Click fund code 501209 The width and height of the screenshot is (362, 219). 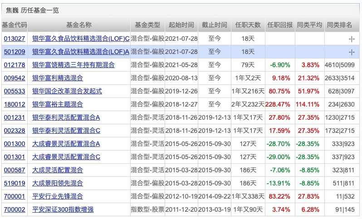click(15, 52)
